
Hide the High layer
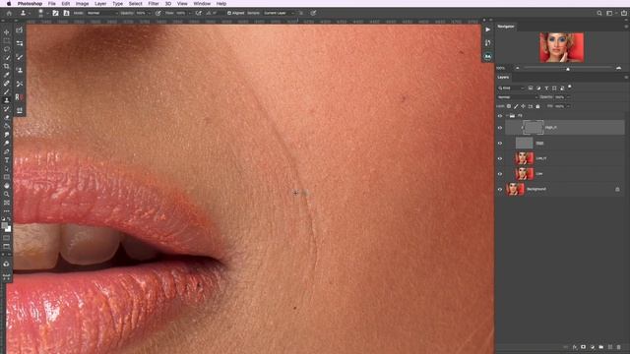[500, 143]
